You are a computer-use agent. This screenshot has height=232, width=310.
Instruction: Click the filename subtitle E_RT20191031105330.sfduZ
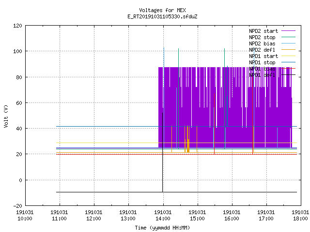(x=162, y=16)
